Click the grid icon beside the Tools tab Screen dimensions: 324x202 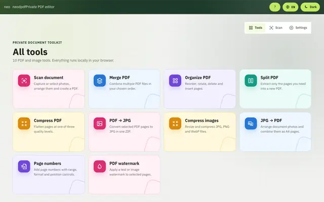click(x=251, y=28)
